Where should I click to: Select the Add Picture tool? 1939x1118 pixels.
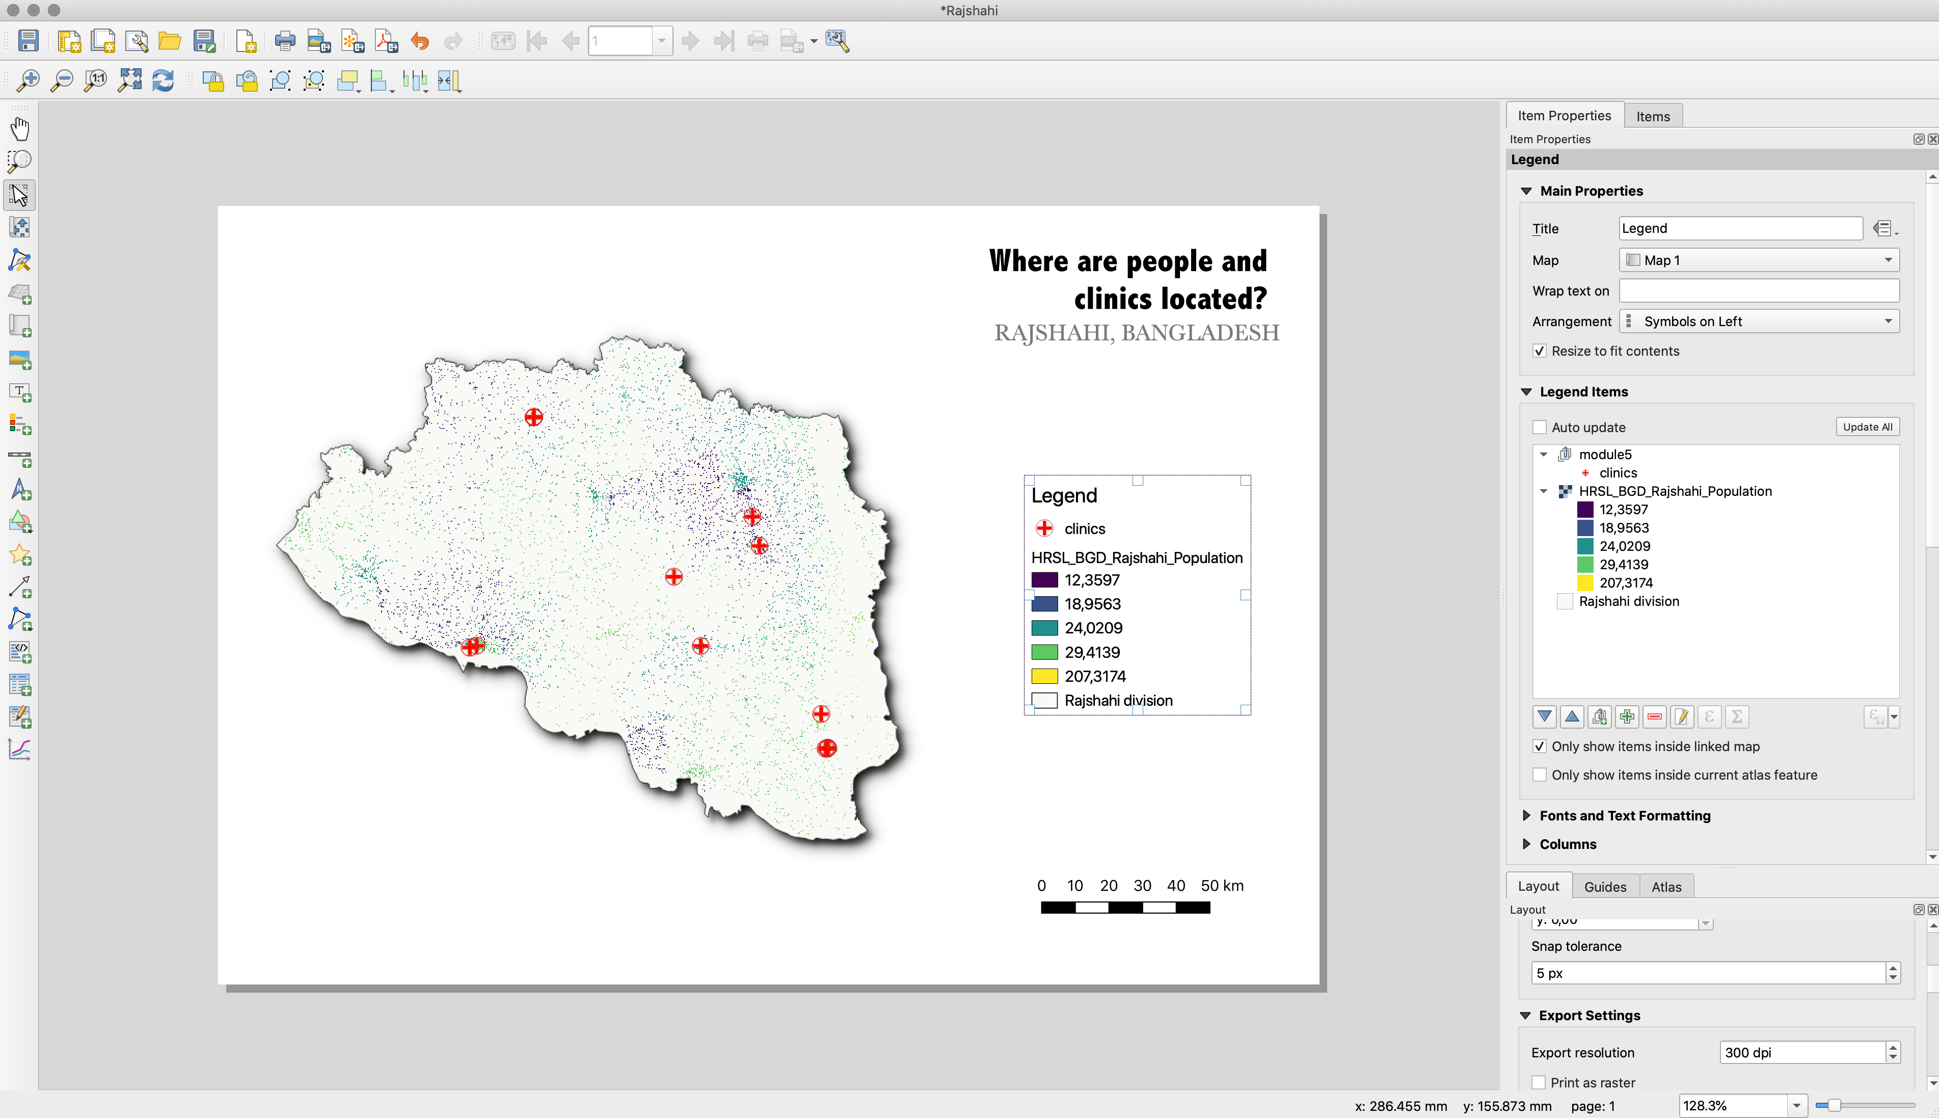point(20,359)
